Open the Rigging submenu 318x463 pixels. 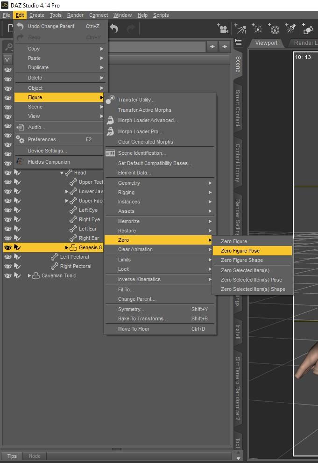(x=159, y=193)
